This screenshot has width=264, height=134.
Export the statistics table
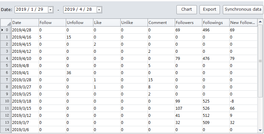coord(210,10)
